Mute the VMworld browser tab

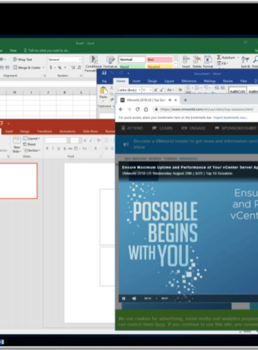tap(170, 100)
